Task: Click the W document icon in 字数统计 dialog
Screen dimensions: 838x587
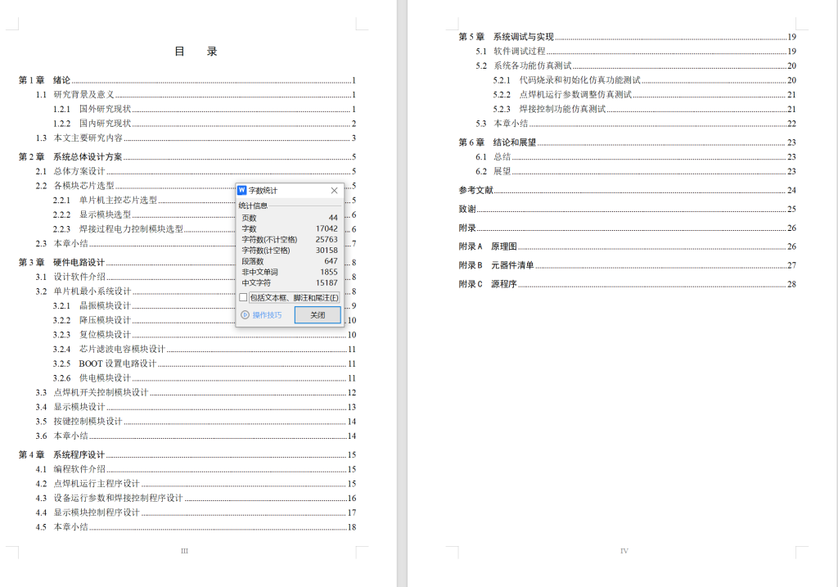Action: coord(243,191)
